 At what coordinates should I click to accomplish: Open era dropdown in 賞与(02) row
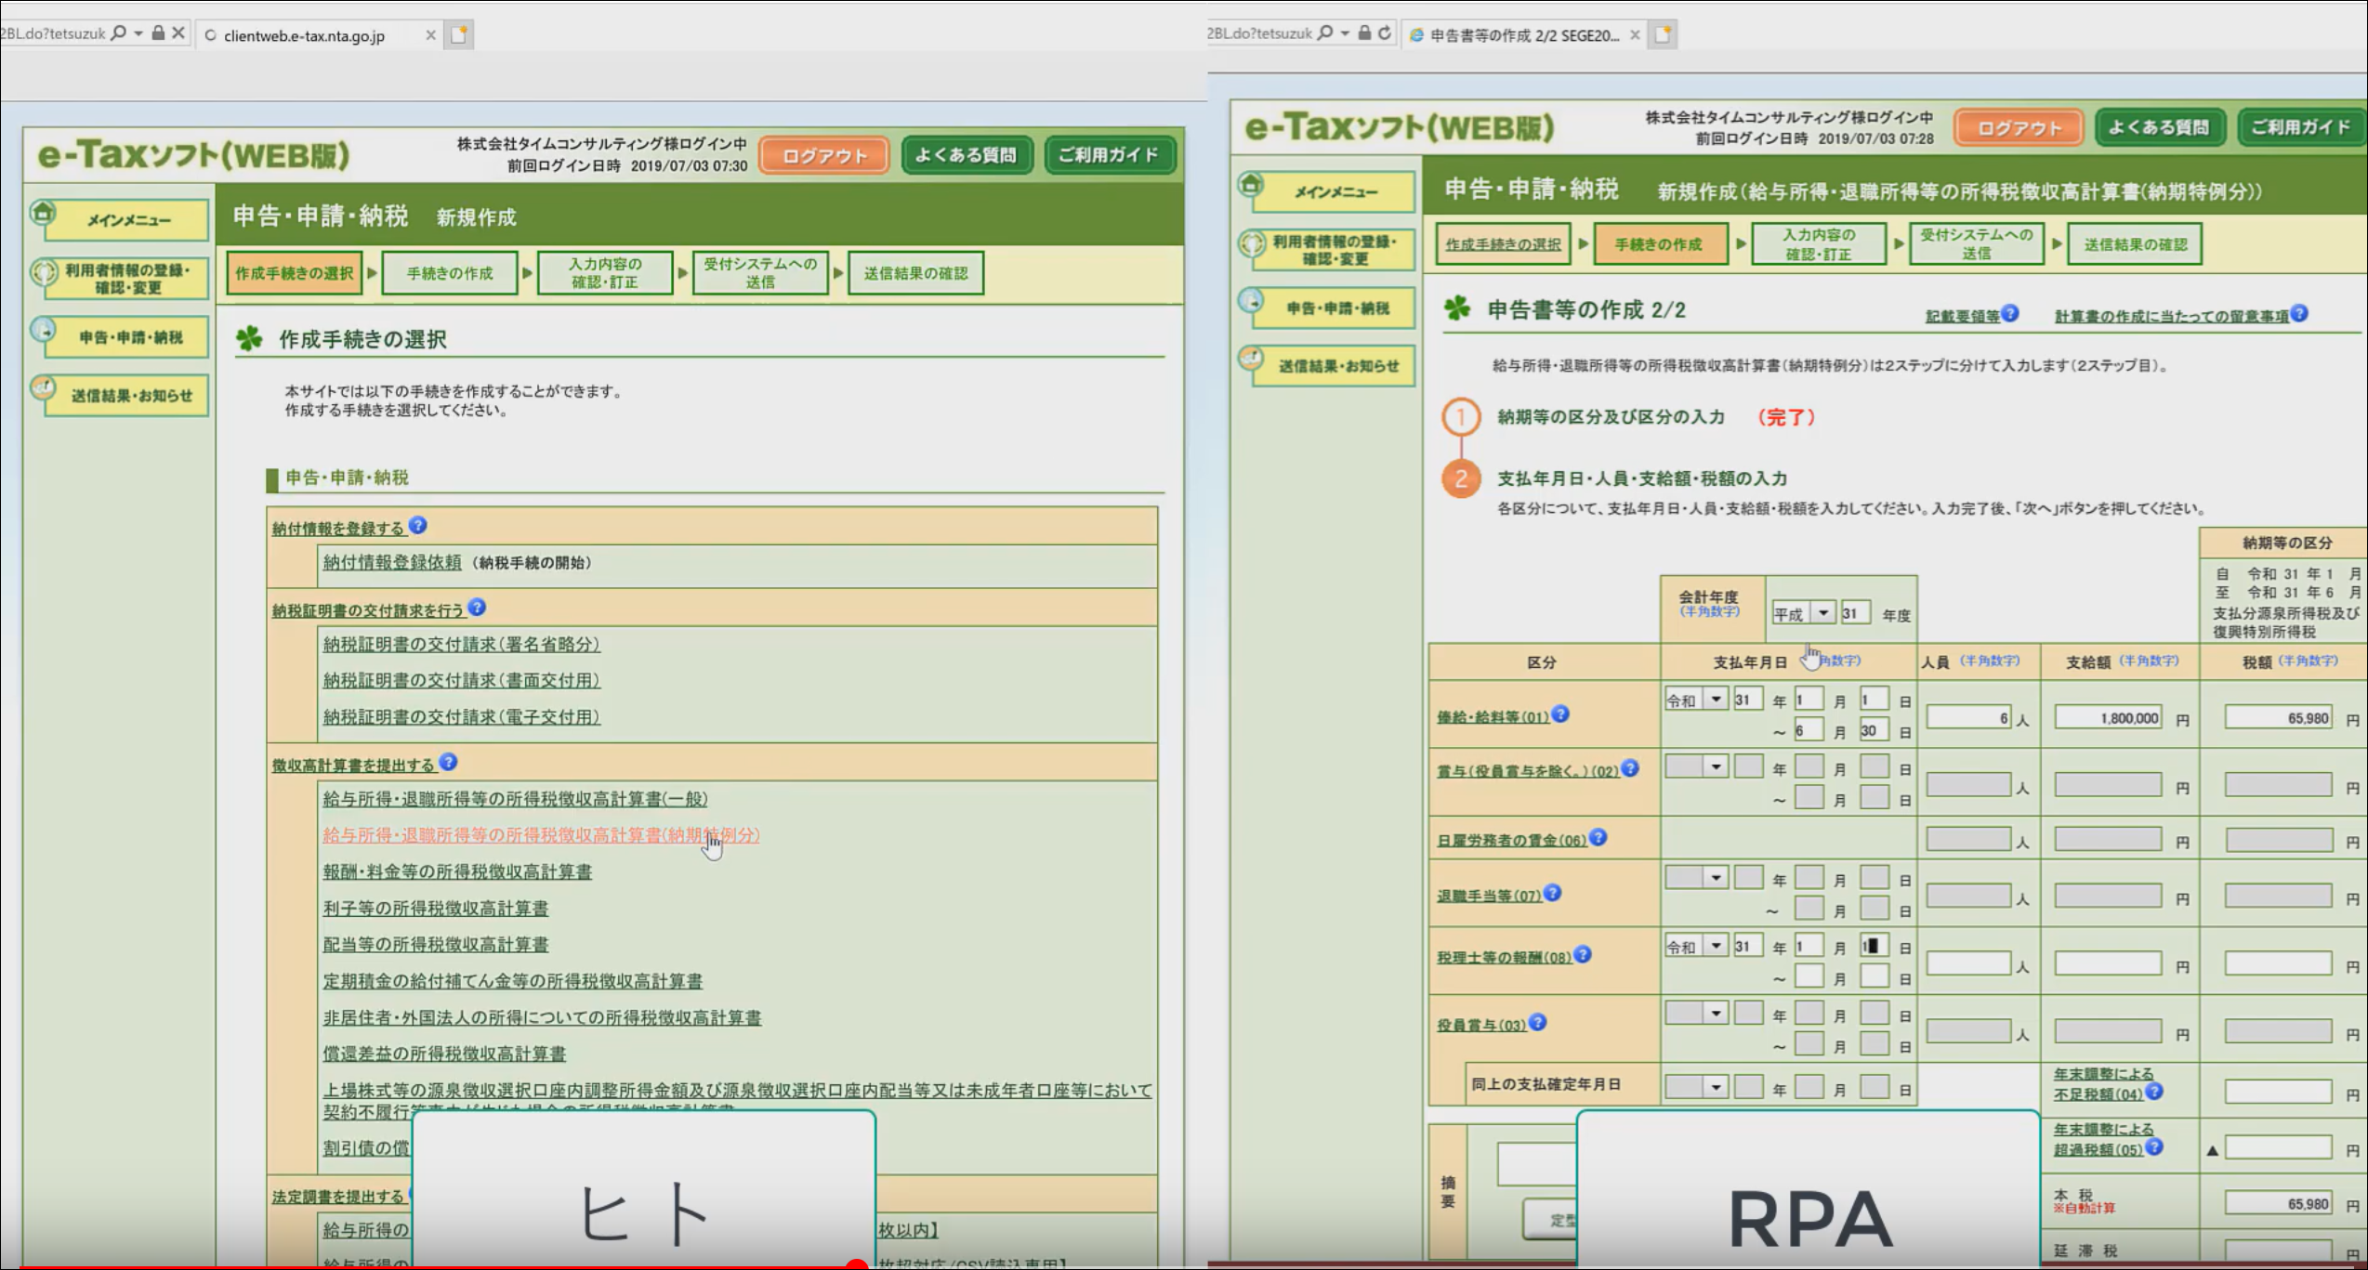click(x=1697, y=767)
